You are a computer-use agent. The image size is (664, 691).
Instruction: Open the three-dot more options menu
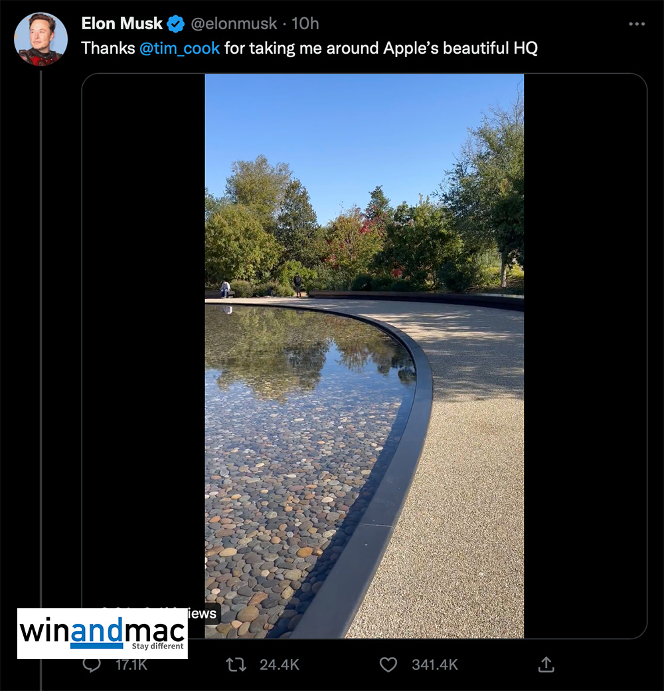pyautogui.click(x=636, y=24)
